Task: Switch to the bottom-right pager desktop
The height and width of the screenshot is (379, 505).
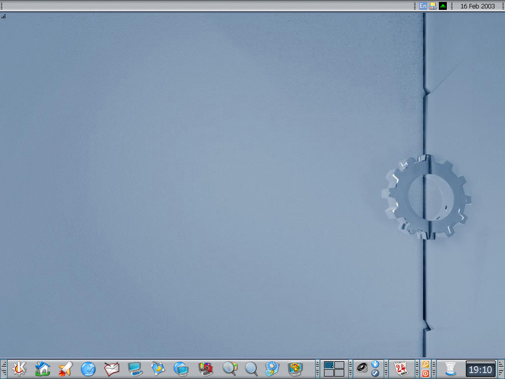Action: (339, 373)
